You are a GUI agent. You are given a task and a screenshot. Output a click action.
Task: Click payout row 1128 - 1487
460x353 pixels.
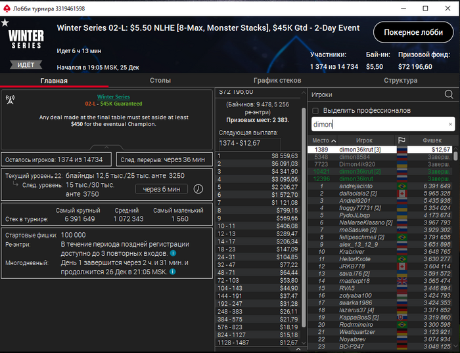click(x=258, y=343)
